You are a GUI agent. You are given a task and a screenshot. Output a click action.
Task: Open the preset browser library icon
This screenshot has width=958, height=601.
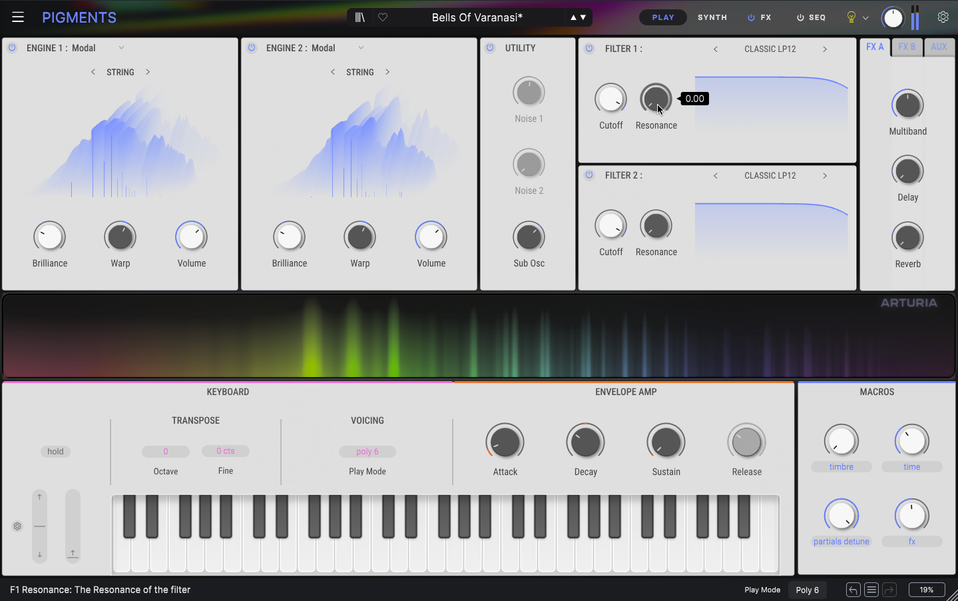[360, 17]
